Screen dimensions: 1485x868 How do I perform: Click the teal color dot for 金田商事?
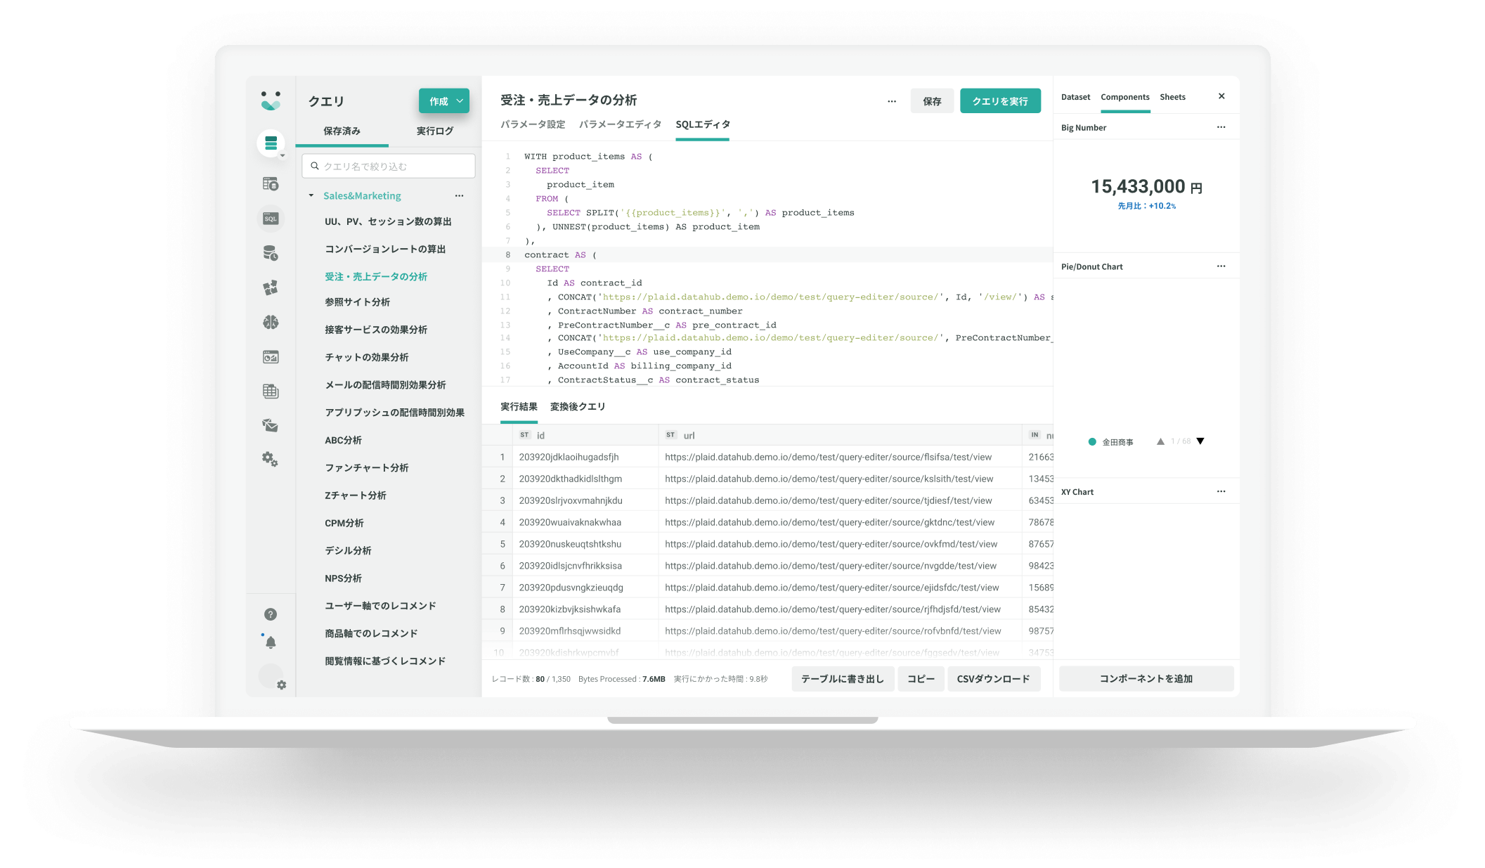pos(1091,441)
